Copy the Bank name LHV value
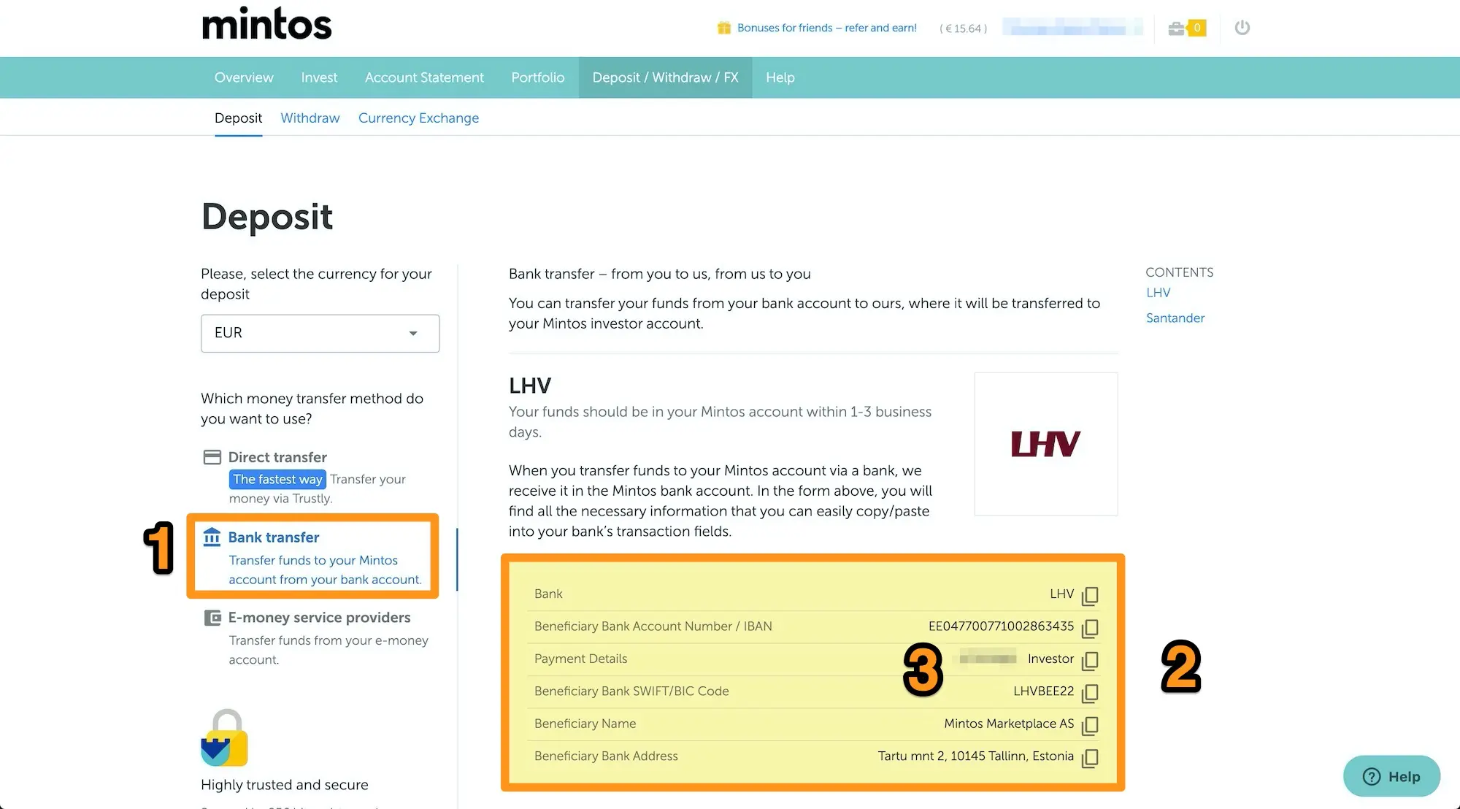The height and width of the screenshot is (809, 1460). (x=1090, y=595)
